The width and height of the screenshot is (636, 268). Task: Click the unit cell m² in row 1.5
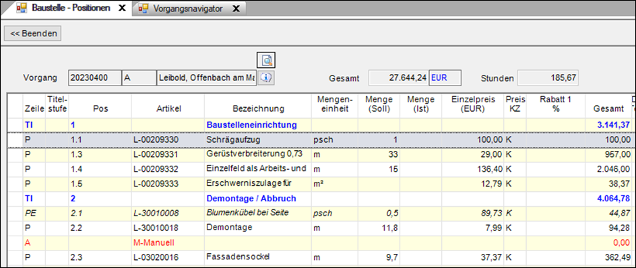pyautogui.click(x=335, y=184)
